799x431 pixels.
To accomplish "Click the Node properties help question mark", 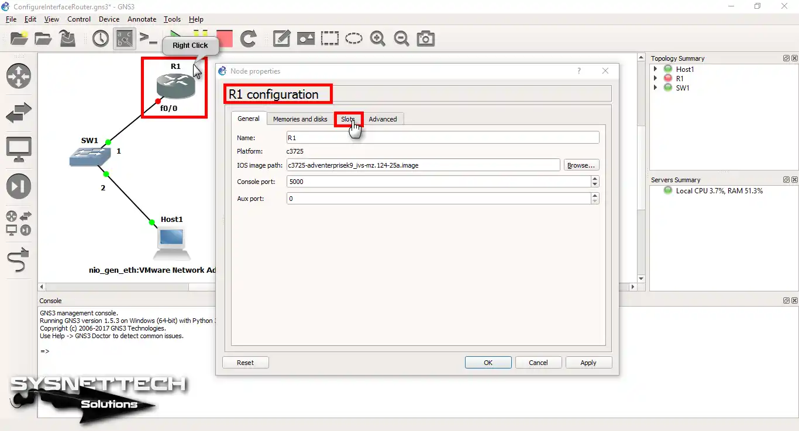I will click(x=579, y=71).
